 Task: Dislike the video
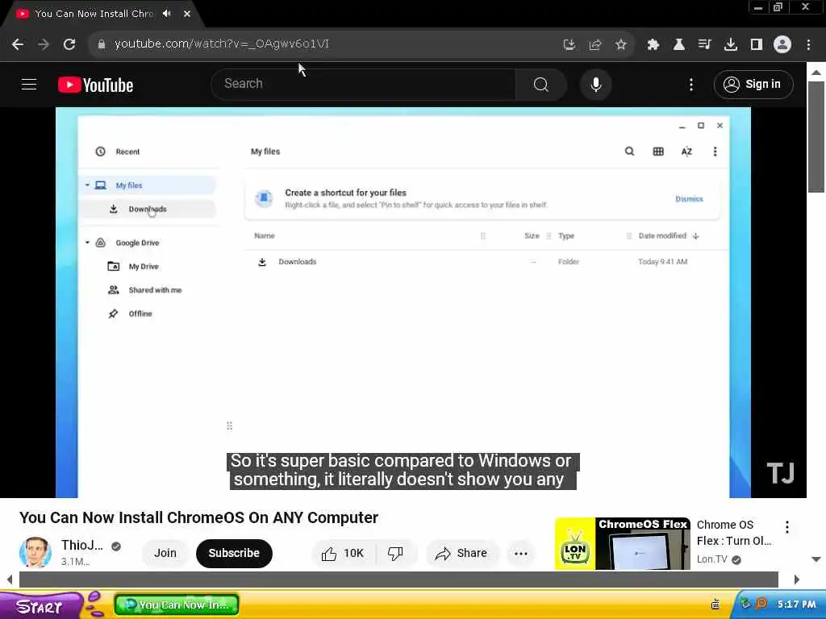(x=395, y=553)
